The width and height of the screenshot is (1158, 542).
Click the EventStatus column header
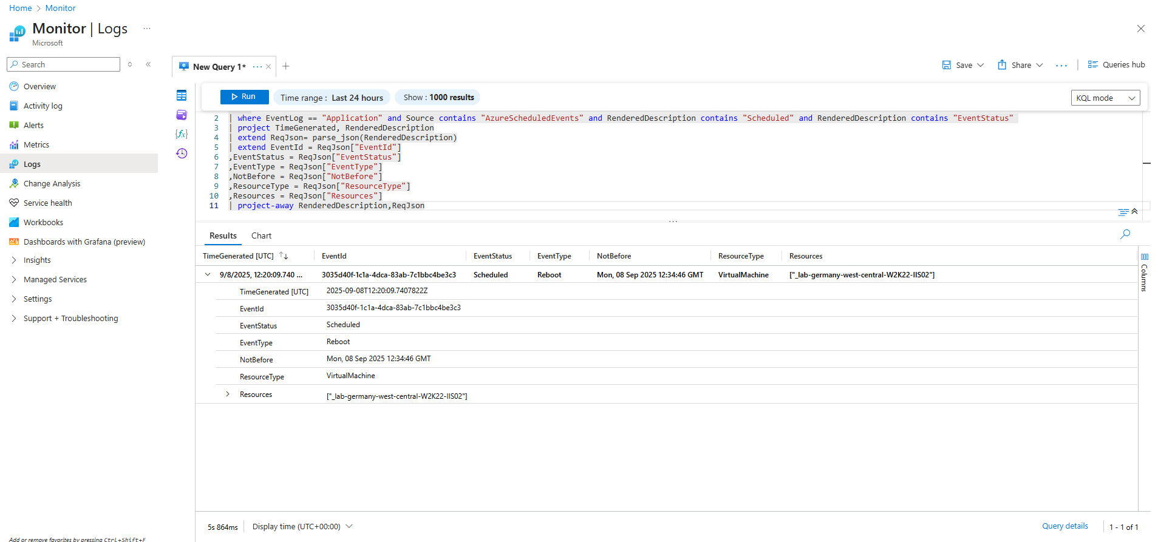pos(492,256)
